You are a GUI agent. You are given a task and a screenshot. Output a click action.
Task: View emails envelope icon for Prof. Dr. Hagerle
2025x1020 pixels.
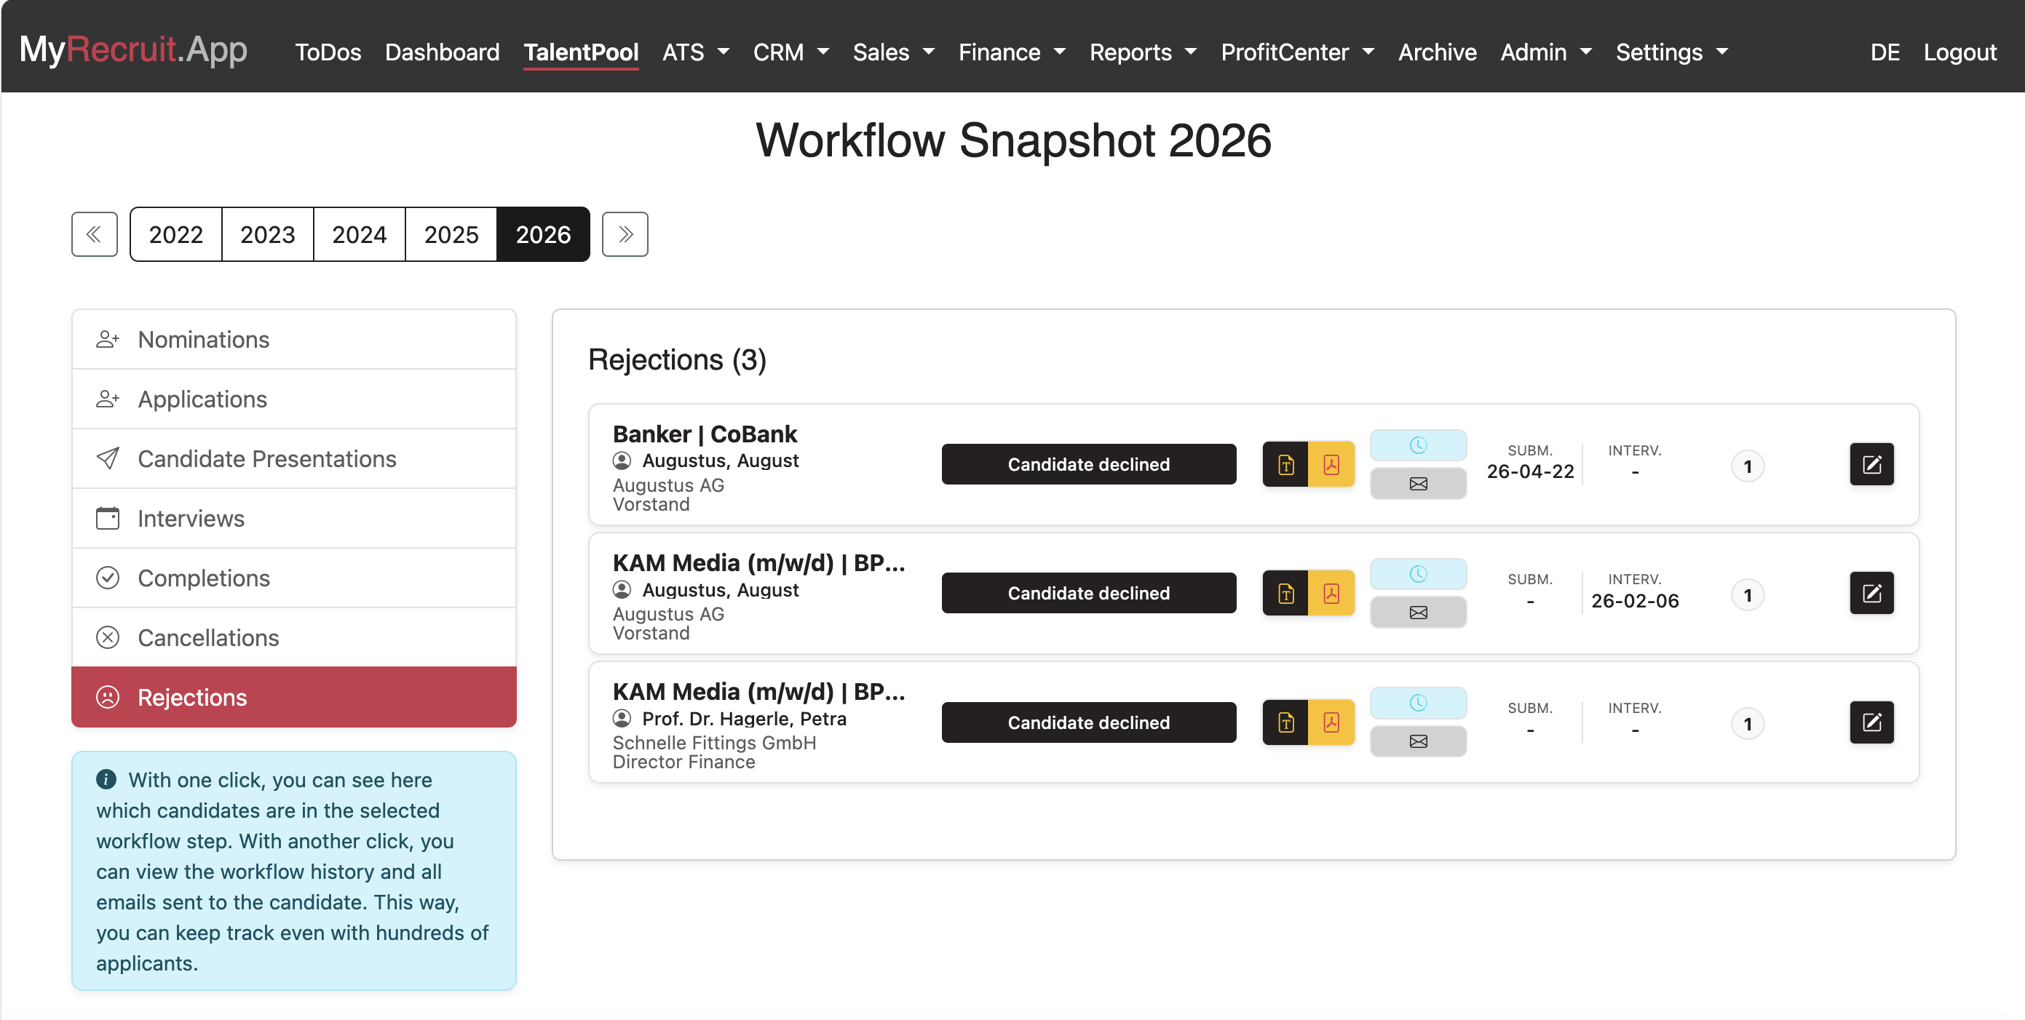click(1417, 741)
